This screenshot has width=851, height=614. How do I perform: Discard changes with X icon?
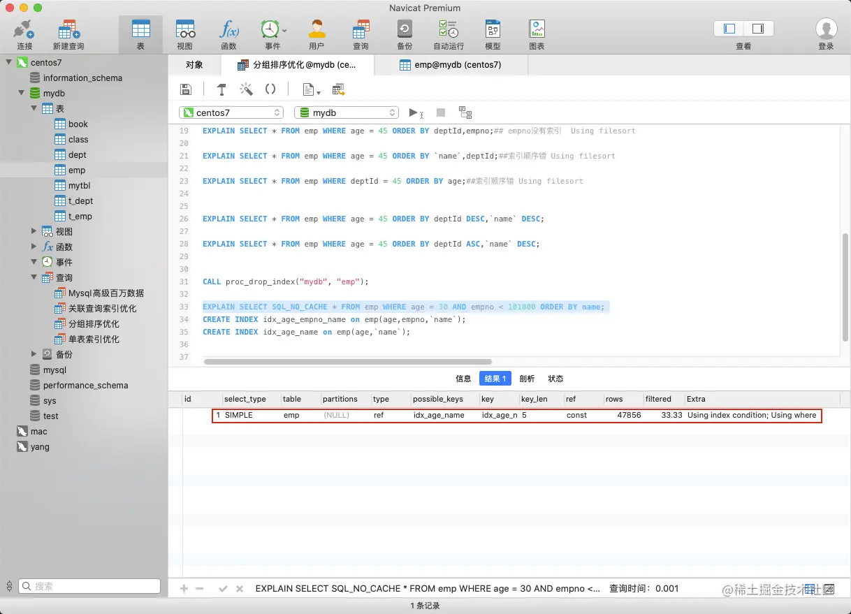(x=240, y=589)
